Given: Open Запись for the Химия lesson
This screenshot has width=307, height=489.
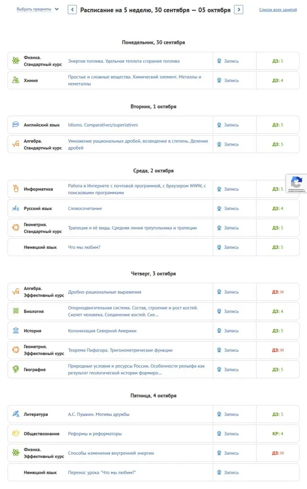Looking at the screenshot, I should pos(228,80).
